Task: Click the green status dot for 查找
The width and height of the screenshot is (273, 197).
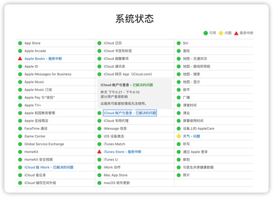Action: 179,51
